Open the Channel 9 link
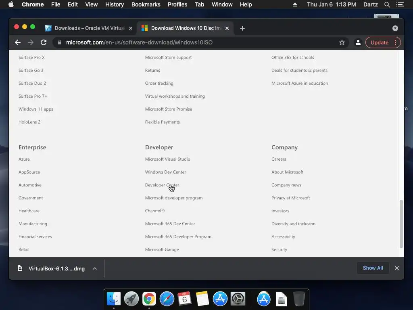Screen dimensions: 413x310 click(154, 211)
